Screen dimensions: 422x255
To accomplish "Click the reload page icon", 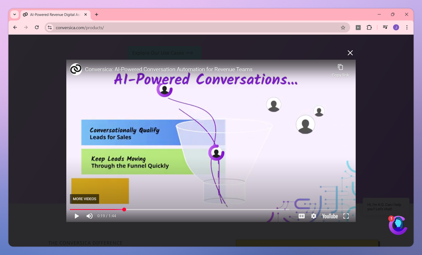I will click(37, 27).
